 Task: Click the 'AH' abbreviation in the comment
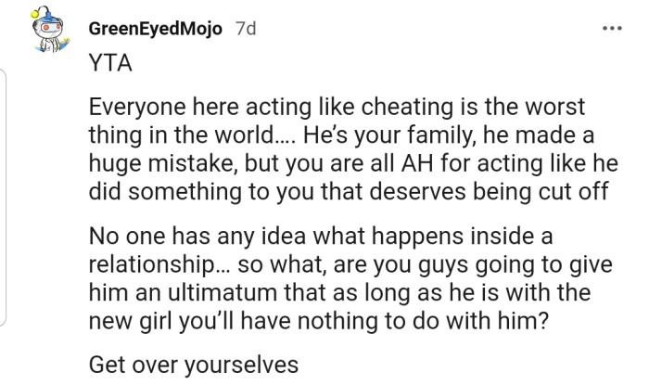pyautogui.click(x=417, y=163)
